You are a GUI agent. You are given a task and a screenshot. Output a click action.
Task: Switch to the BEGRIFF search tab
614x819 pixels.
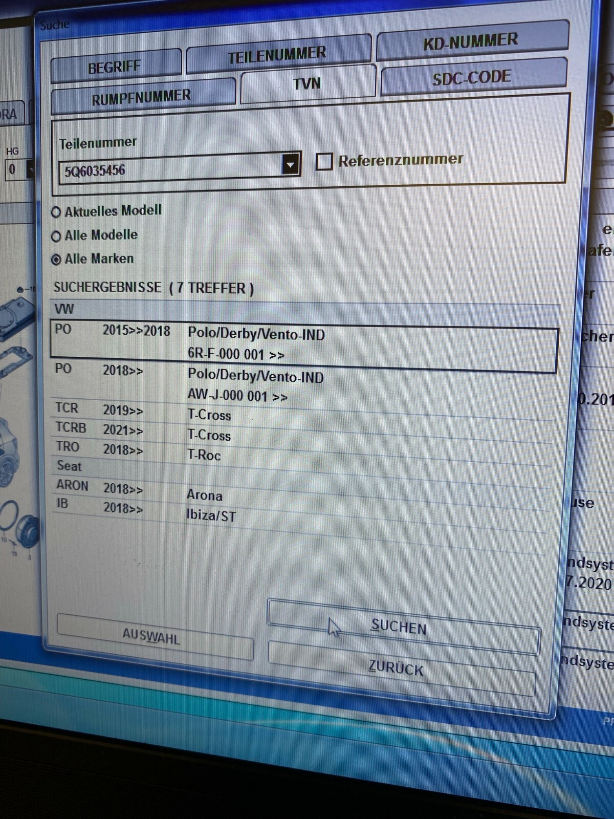[x=115, y=67]
